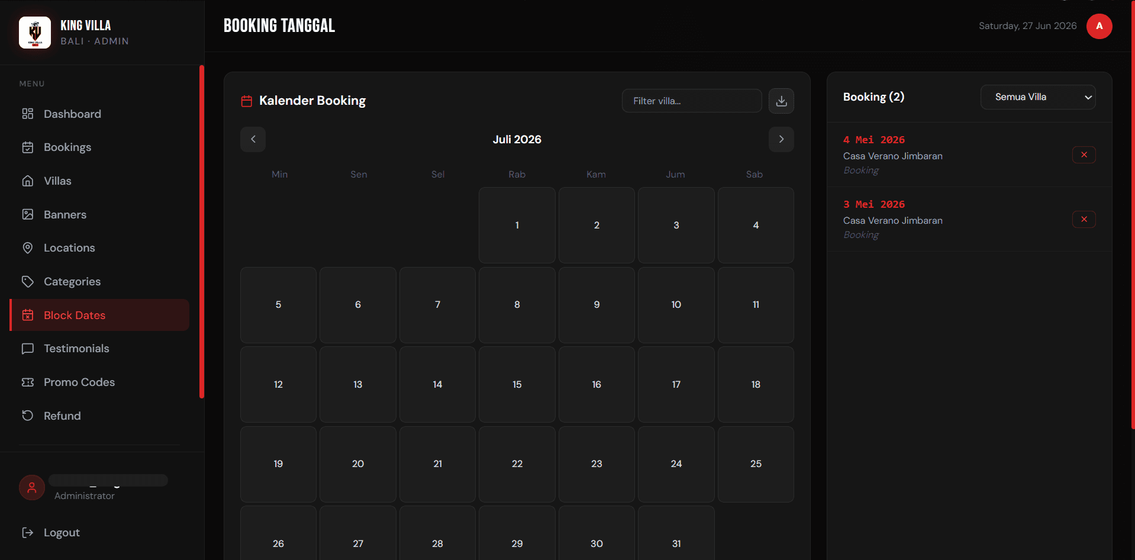The width and height of the screenshot is (1135, 560).
Task: Click the red A profile avatar
Action: pos(1099,26)
